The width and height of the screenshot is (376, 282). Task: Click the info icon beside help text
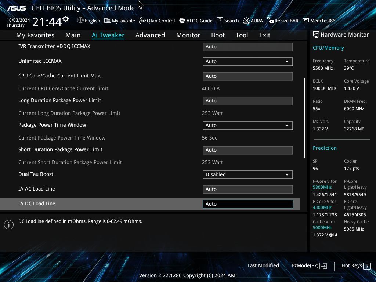coord(9,225)
